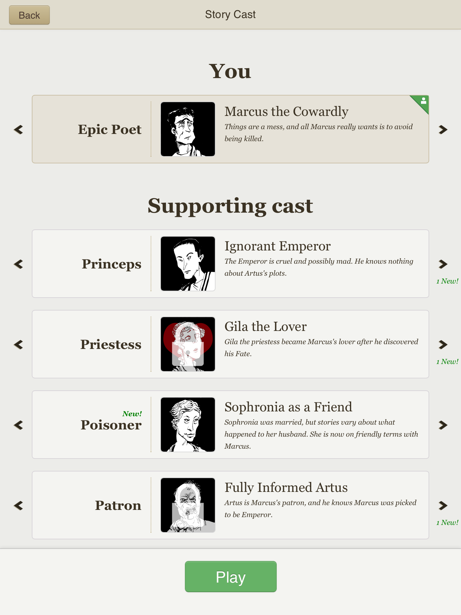Go to next Priestess character variant
461x615 pixels.
pyautogui.click(x=443, y=344)
